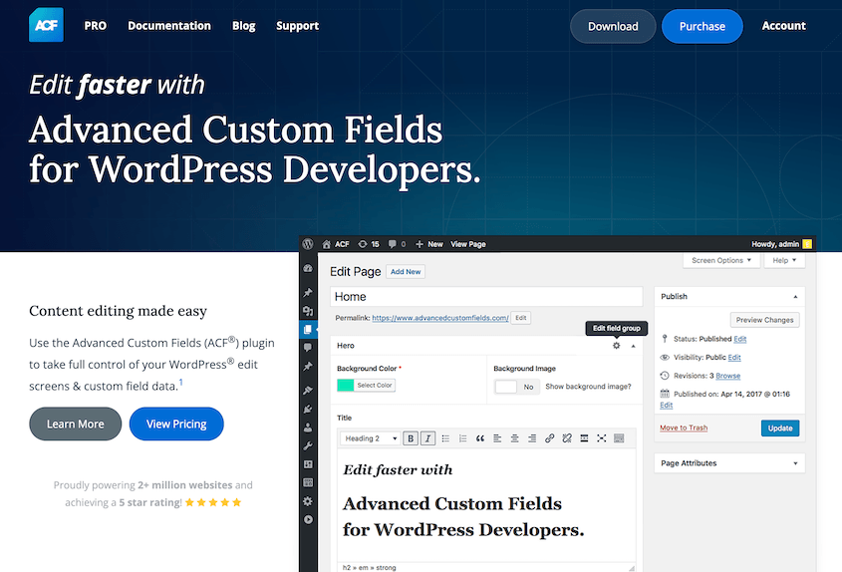Open Documentation in top navigation
This screenshot has width=842, height=572.
169,26
